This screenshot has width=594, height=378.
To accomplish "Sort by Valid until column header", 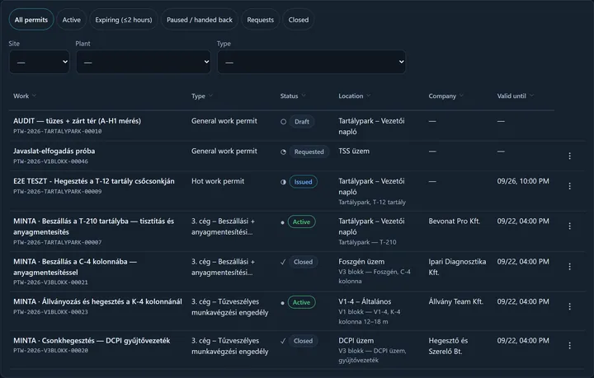I will [515, 96].
